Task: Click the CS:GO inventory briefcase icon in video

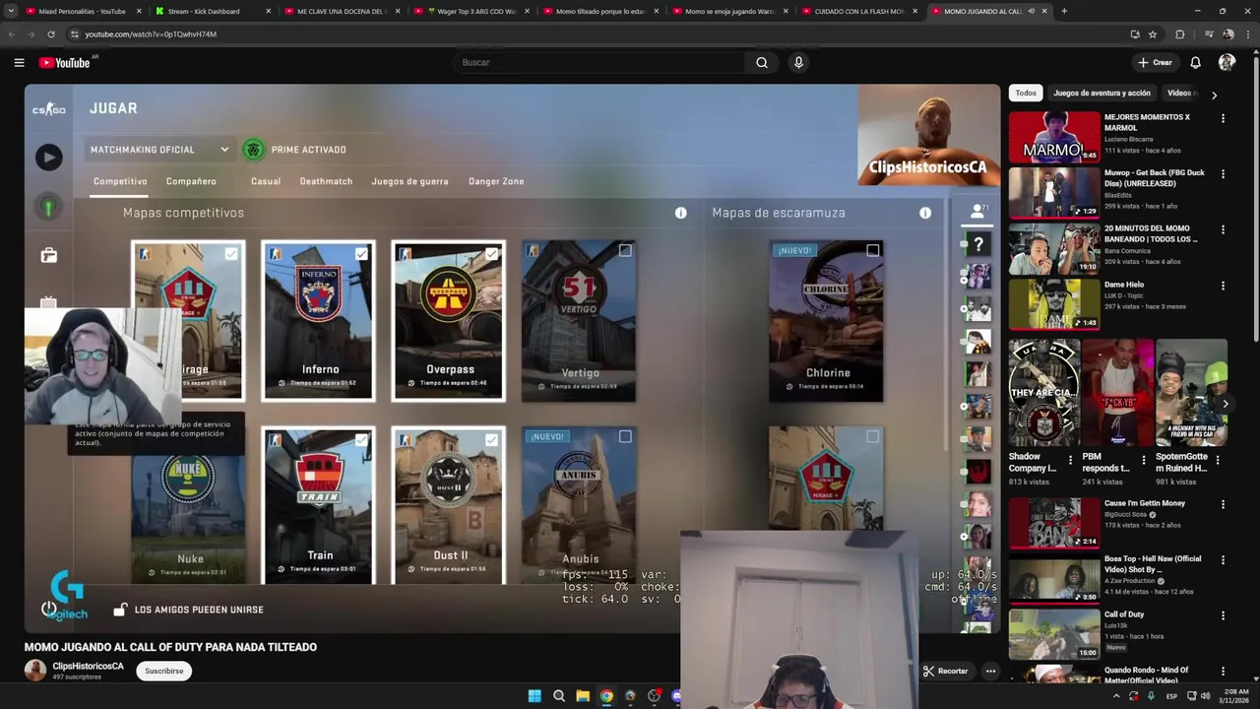Action: (48, 256)
